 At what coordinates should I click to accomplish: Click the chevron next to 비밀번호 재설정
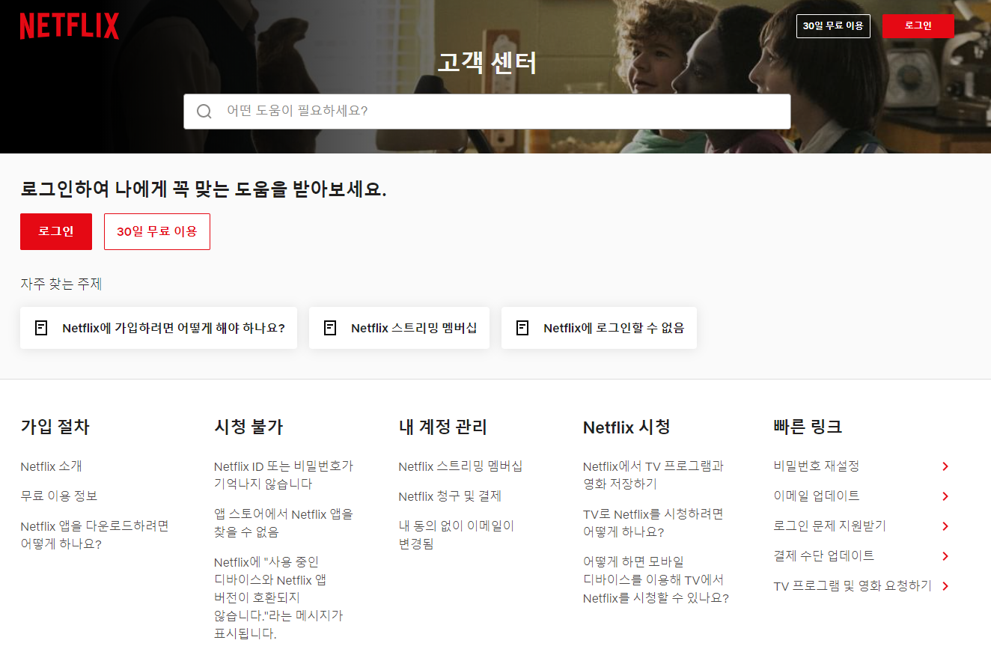pos(945,466)
